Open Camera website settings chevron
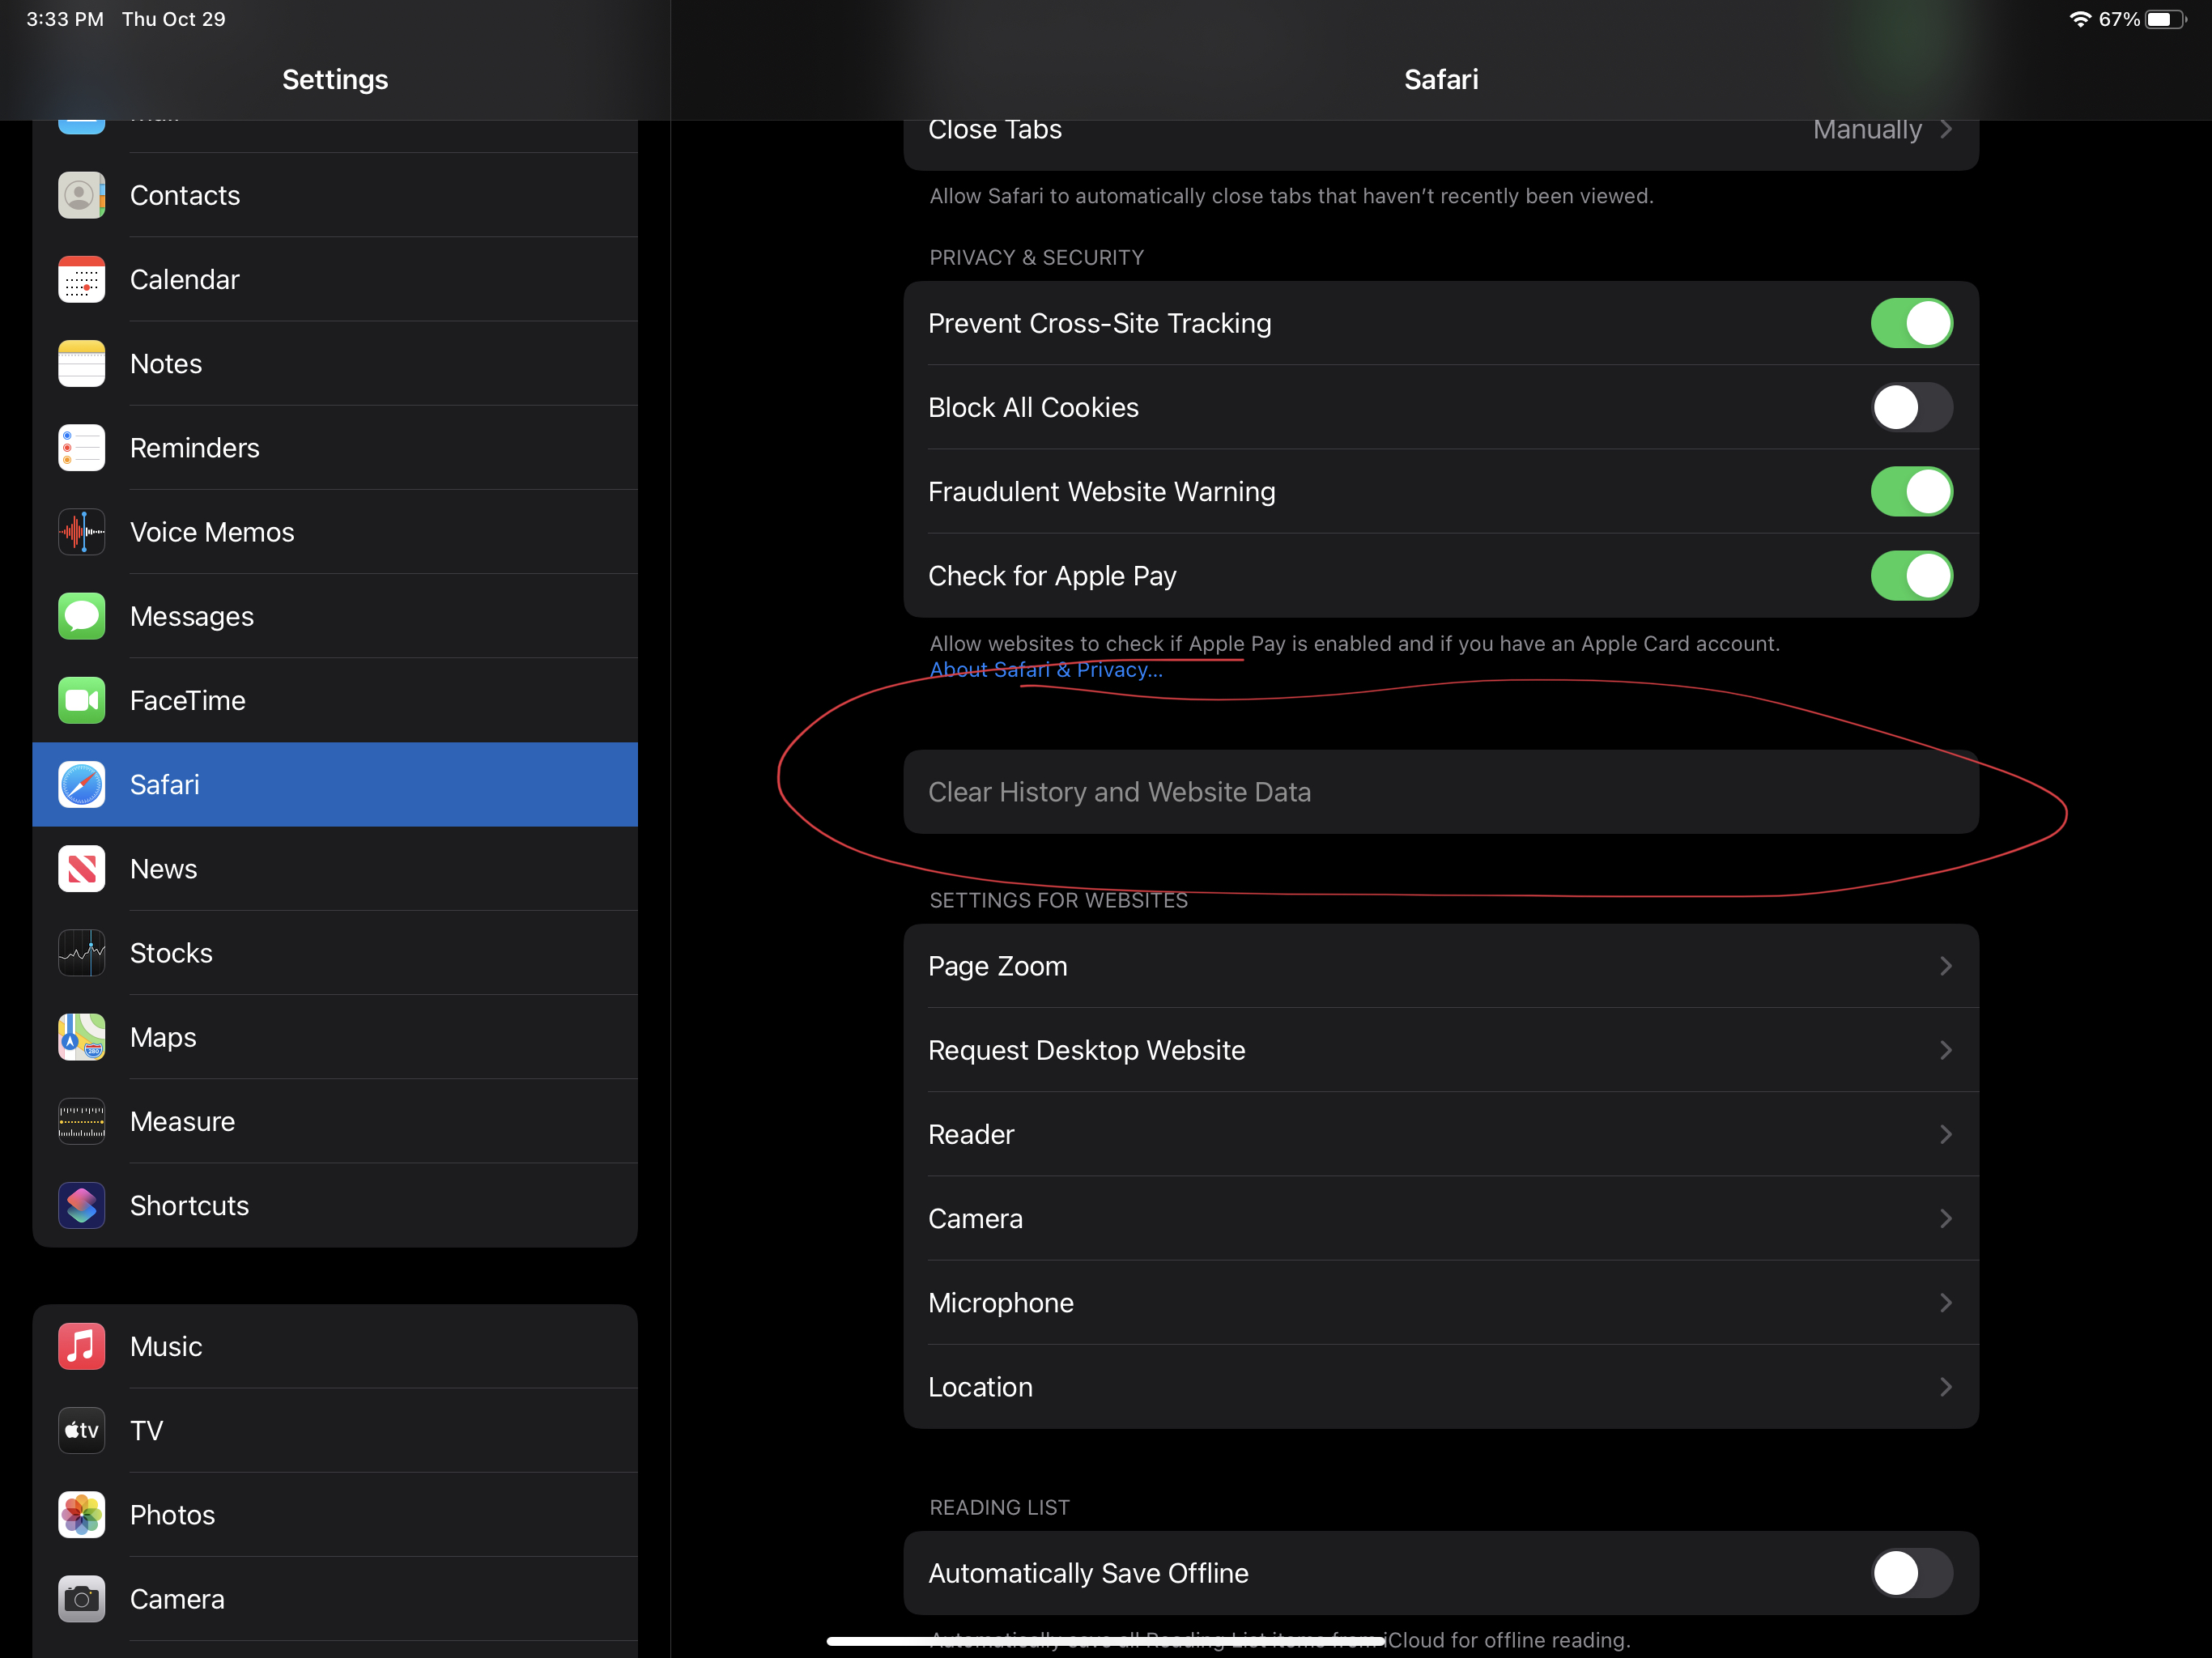The height and width of the screenshot is (1658, 2212). [x=1945, y=1218]
